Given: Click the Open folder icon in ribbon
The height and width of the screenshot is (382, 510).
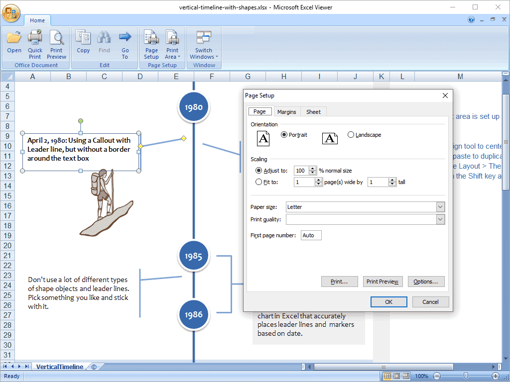Looking at the screenshot, I should click(14, 38).
